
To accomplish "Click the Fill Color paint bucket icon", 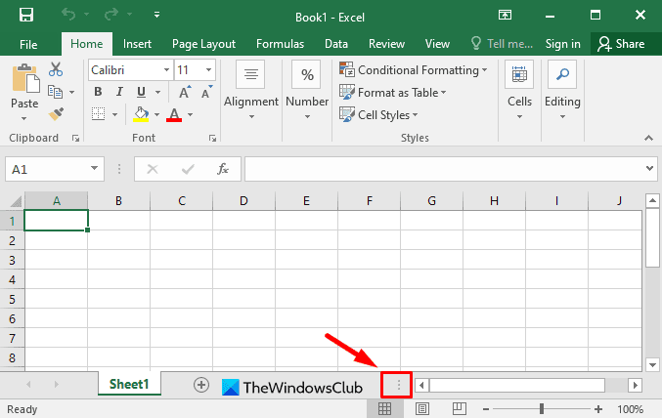I will (x=141, y=114).
